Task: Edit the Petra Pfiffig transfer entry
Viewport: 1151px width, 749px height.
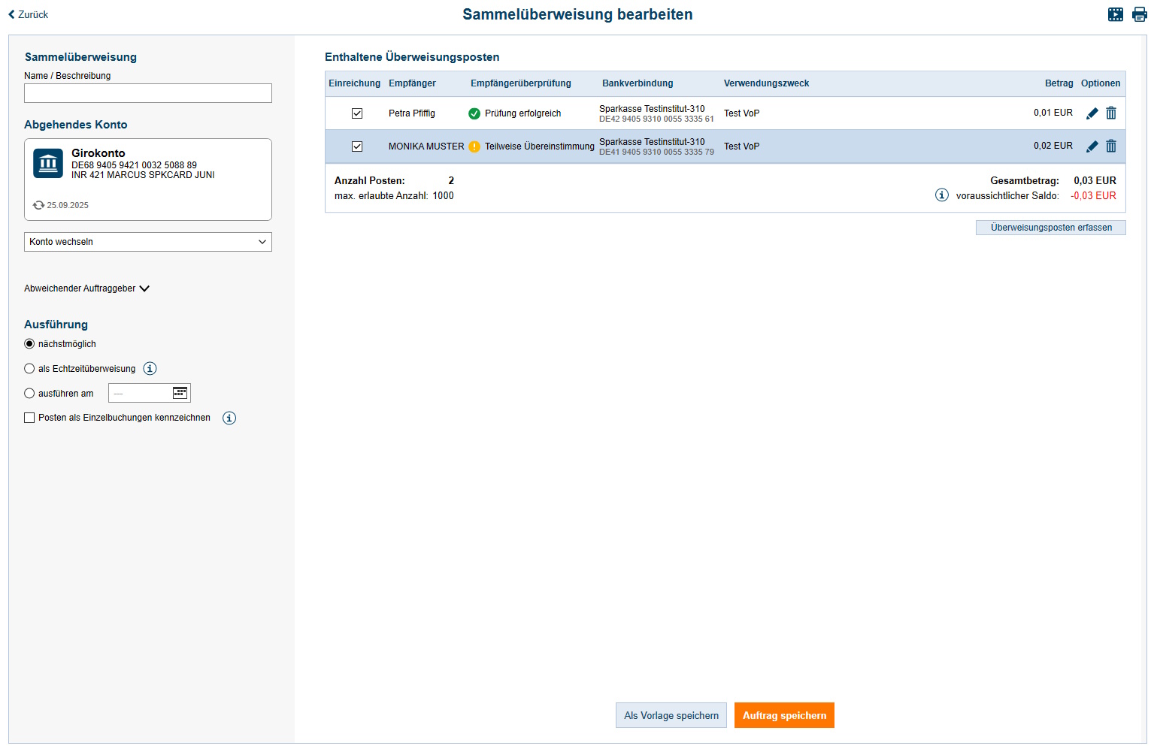Action: 1092,113
